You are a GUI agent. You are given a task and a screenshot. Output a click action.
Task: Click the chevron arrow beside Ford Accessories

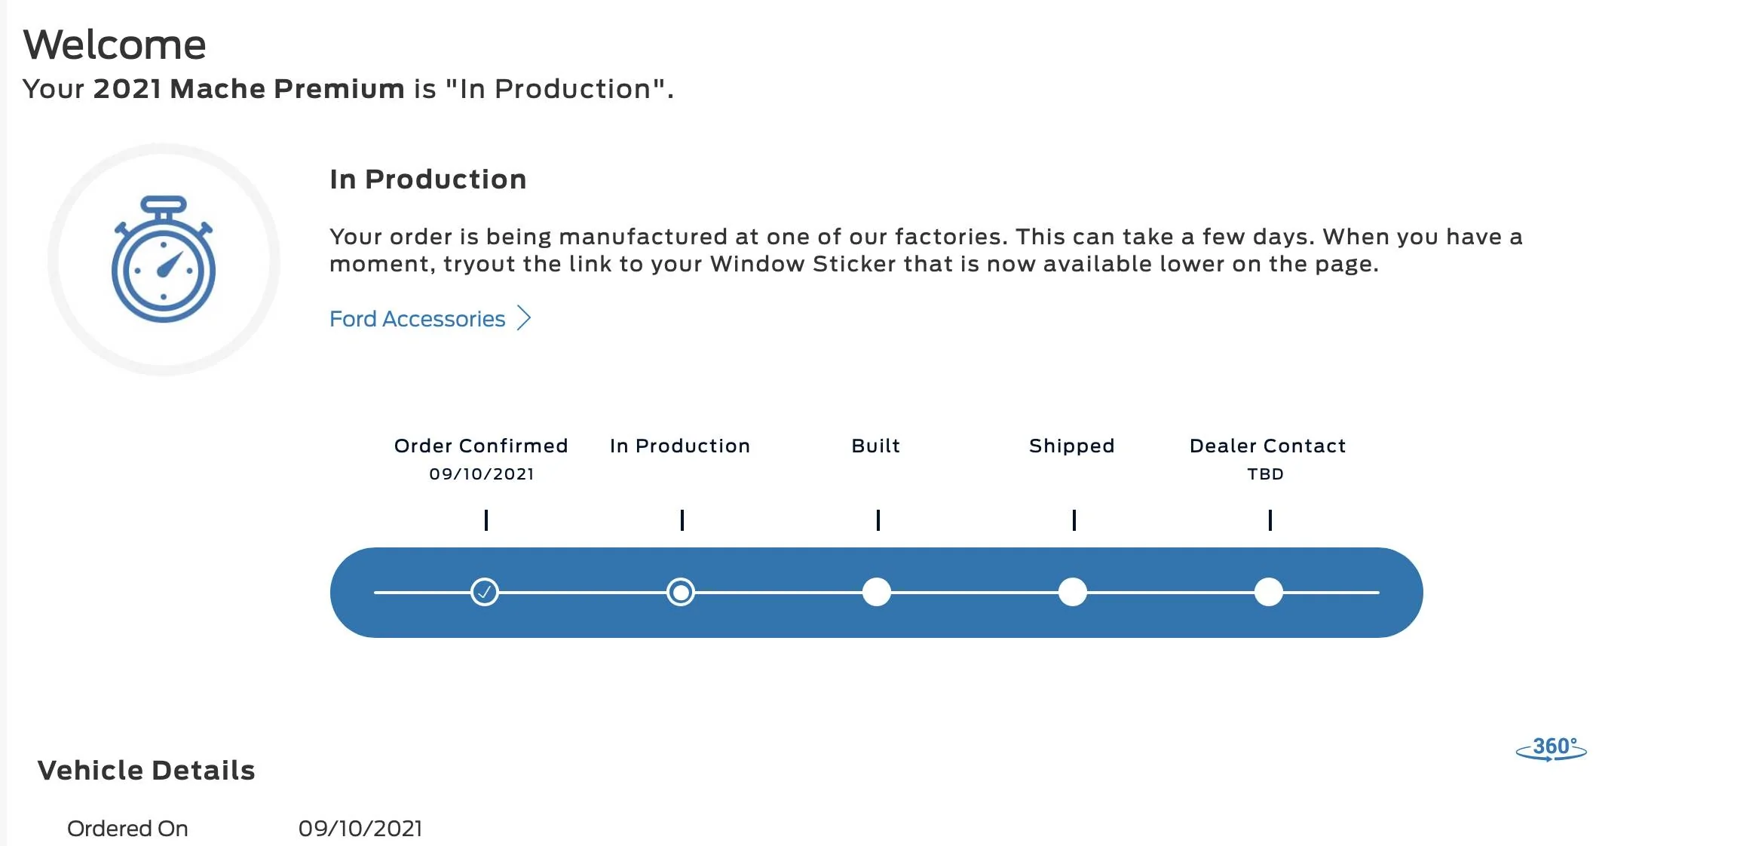(x=524, y=318)
